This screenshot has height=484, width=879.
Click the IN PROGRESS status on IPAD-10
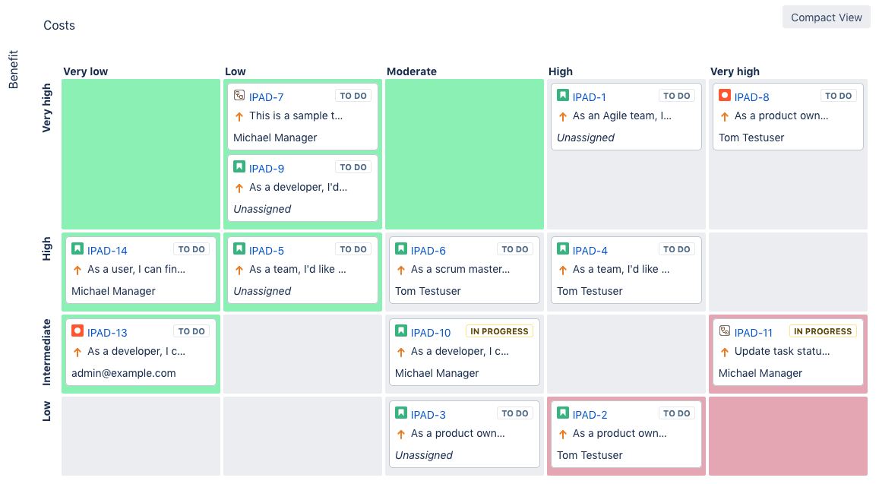pos(499,331)
